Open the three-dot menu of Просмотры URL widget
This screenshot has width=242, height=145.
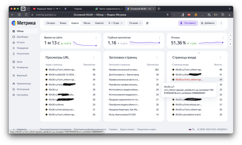(93, 57)
